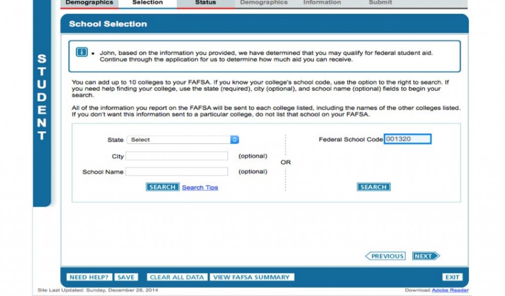Click the CLEAR ALL DATA button
Viewport: 505px width, 296px height.
click(177, 277)
